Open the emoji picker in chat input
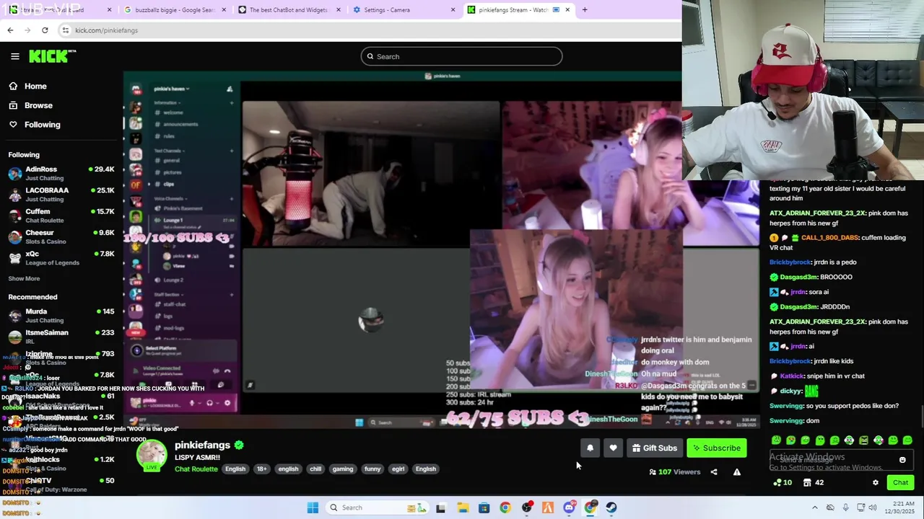 tap(902, 460)
